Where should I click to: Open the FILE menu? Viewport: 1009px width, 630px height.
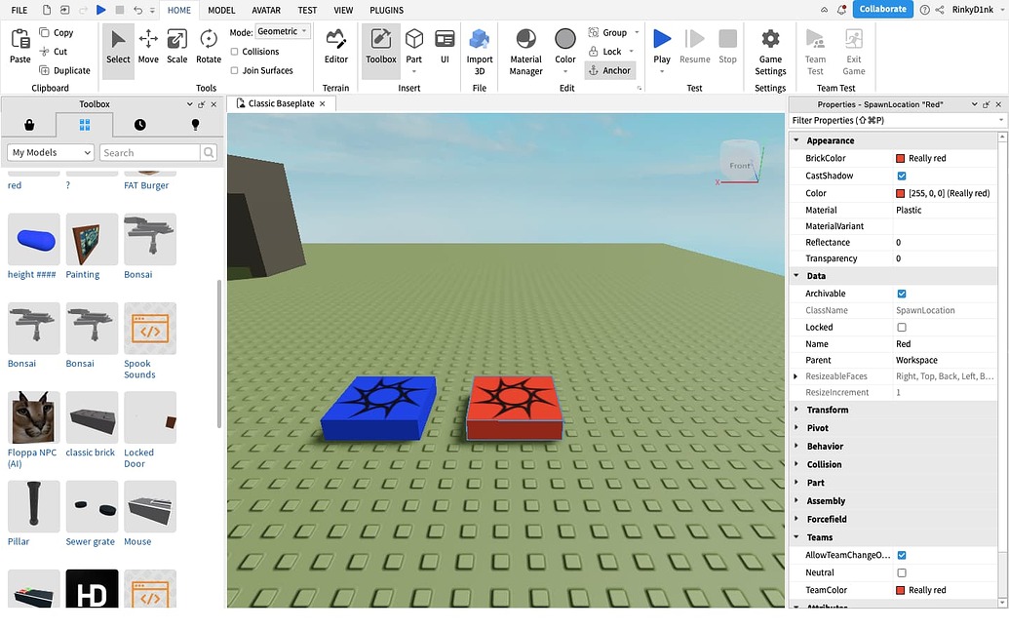[19, 11]
